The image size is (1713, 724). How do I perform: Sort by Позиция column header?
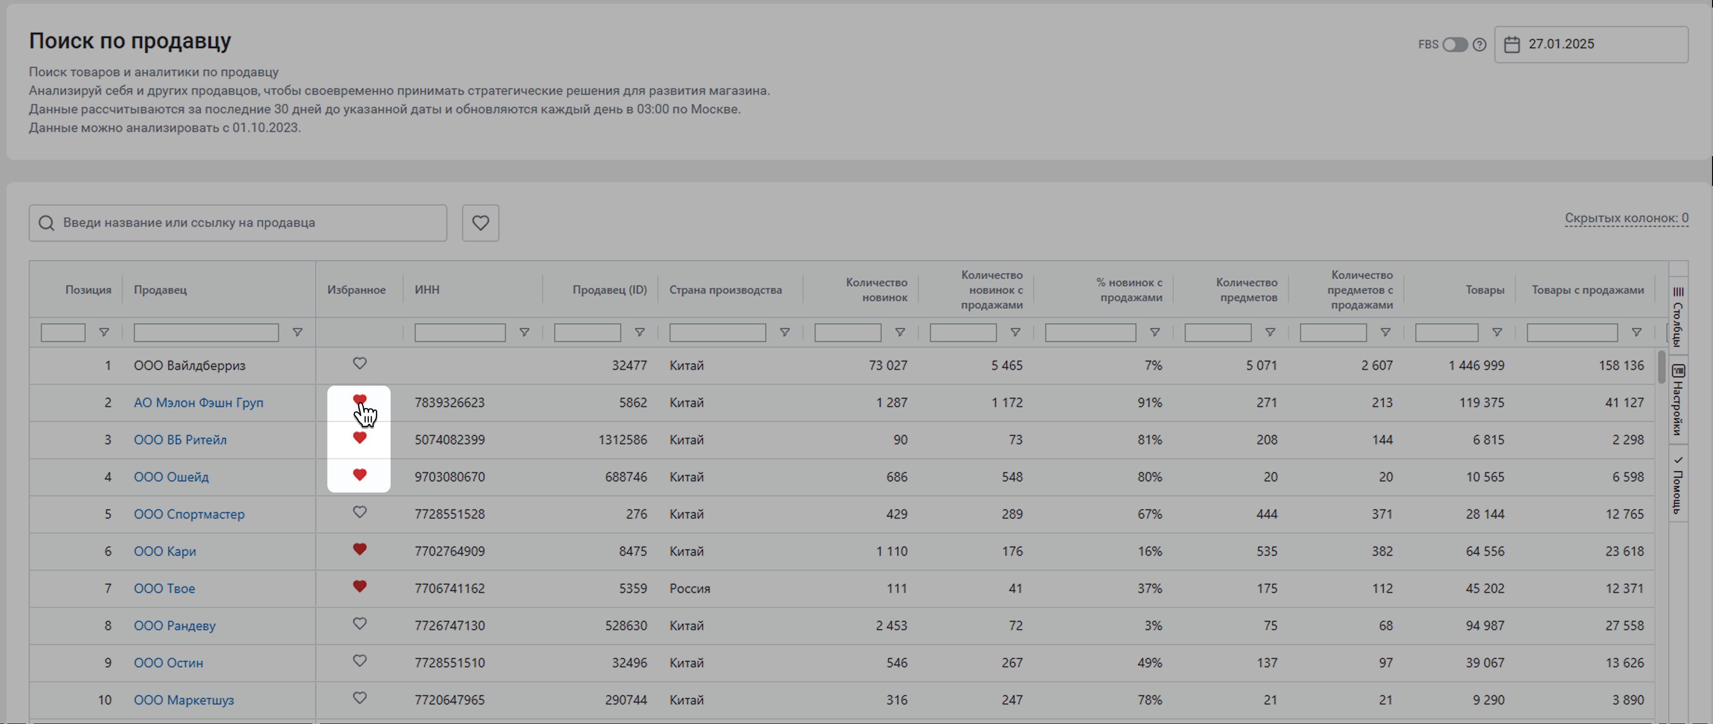88,290
